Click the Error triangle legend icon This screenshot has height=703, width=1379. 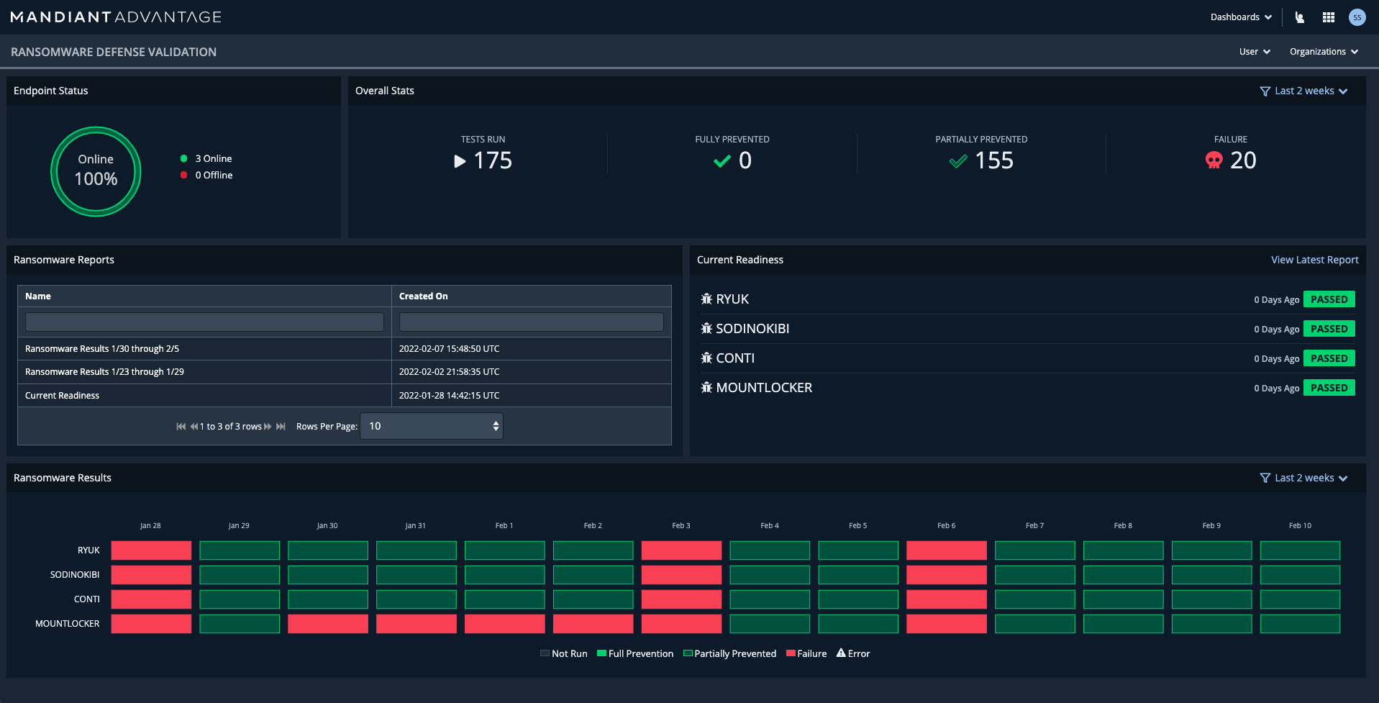tap(841, 653)
